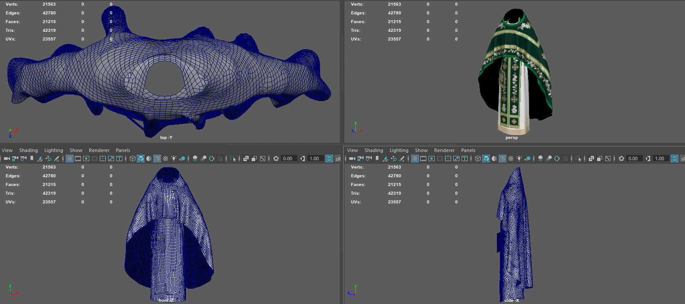Click Select Camera icon in front panel toolbar
This screenshot has height=304, width=685.
pos(7,159)
